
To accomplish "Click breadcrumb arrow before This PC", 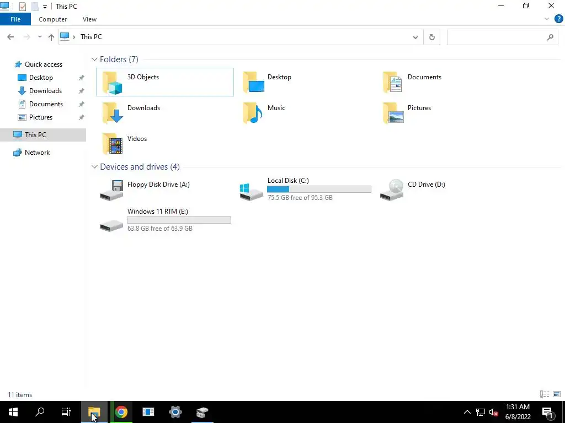I will (x=74, y=37).
